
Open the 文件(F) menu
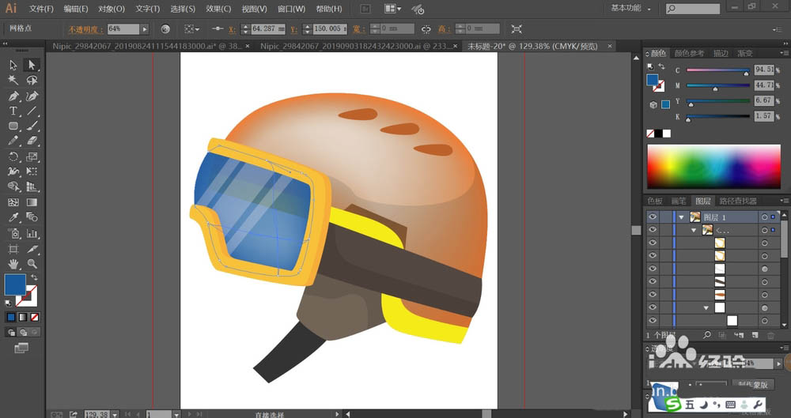pos(41,9)
